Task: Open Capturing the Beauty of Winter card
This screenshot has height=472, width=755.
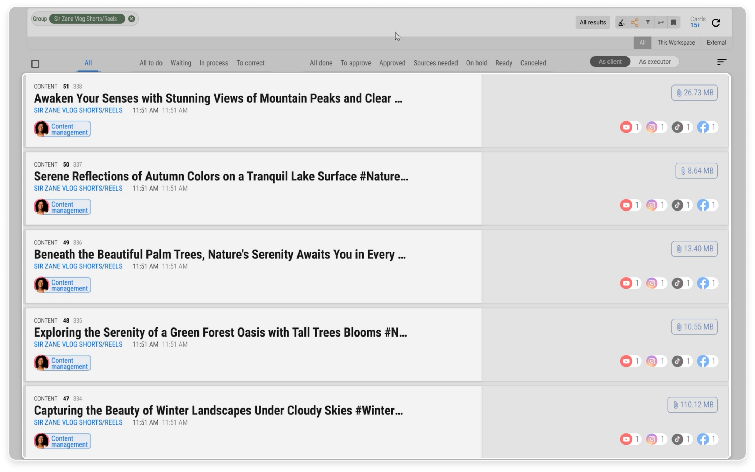Action: coord(218,411)
